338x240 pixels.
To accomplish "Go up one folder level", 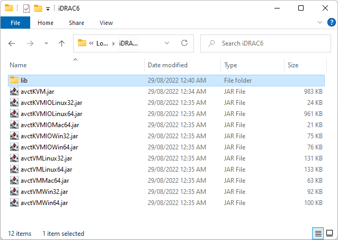I will click(61, 43).
